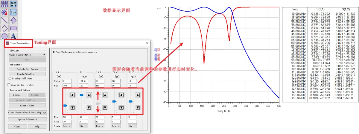This screenshot has height=134, width=359.
Task: Click the L1.L blue slider handle
Action: click(x=66, y=105)
